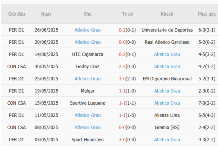Click the Giải đấu column header

(x=16, y=14)
